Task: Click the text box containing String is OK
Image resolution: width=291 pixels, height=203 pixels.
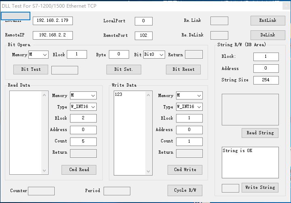Action: pos(250,163)
